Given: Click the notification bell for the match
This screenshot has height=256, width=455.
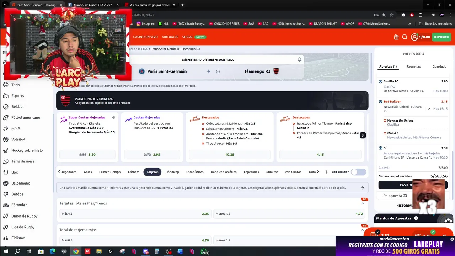Looking at the screenshot, I should pos(300,60).
